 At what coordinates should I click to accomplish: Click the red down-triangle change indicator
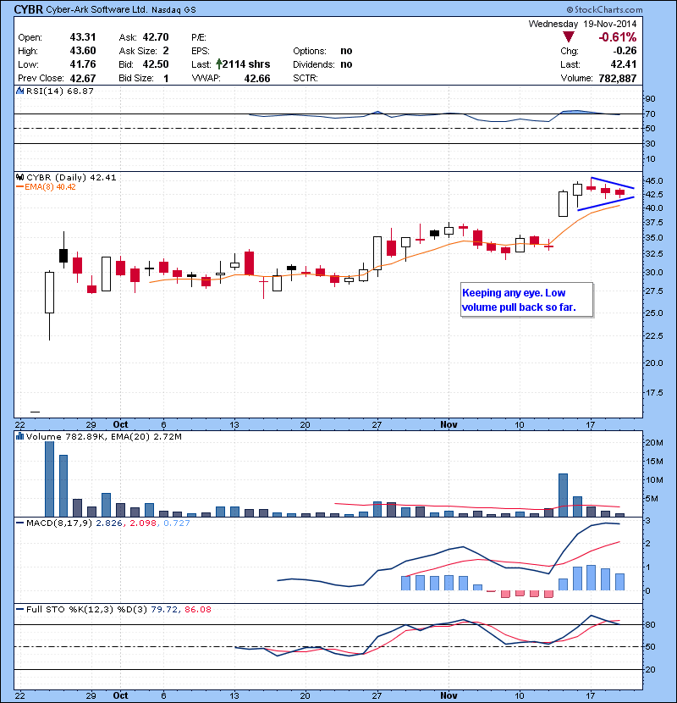click(570, 37)
